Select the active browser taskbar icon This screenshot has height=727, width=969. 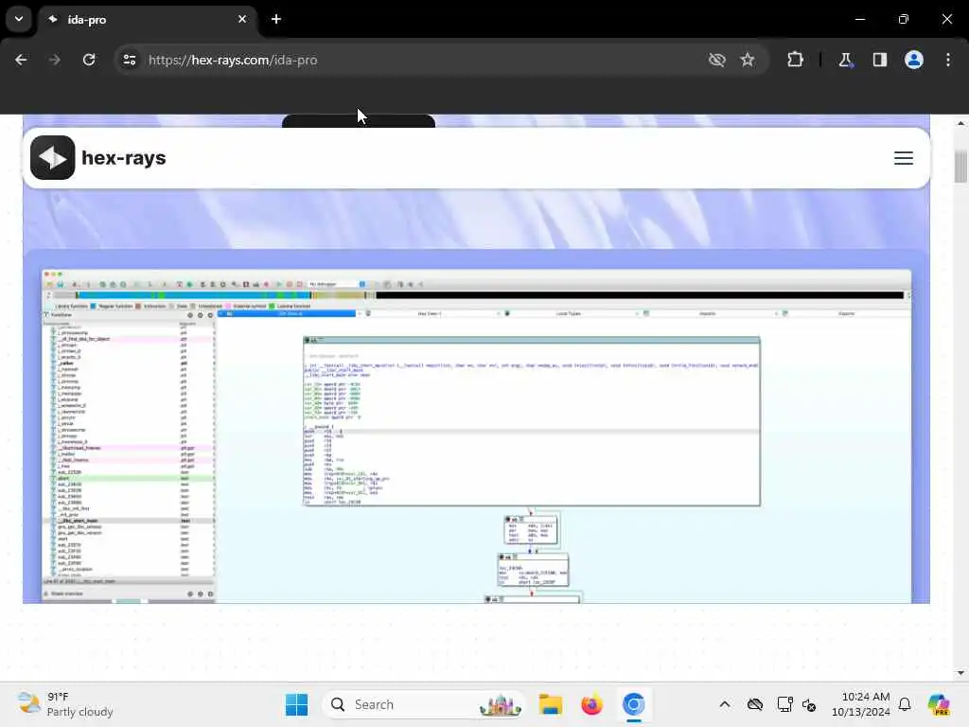click(633, 704)
